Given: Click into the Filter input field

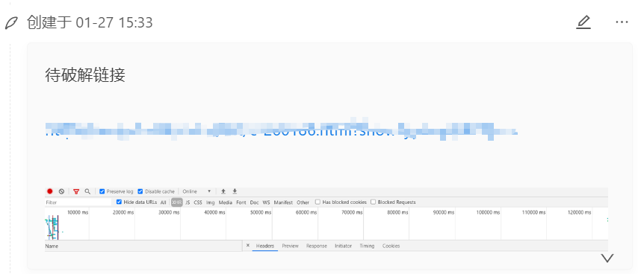Looking at the screenshot, I should 78,203.
